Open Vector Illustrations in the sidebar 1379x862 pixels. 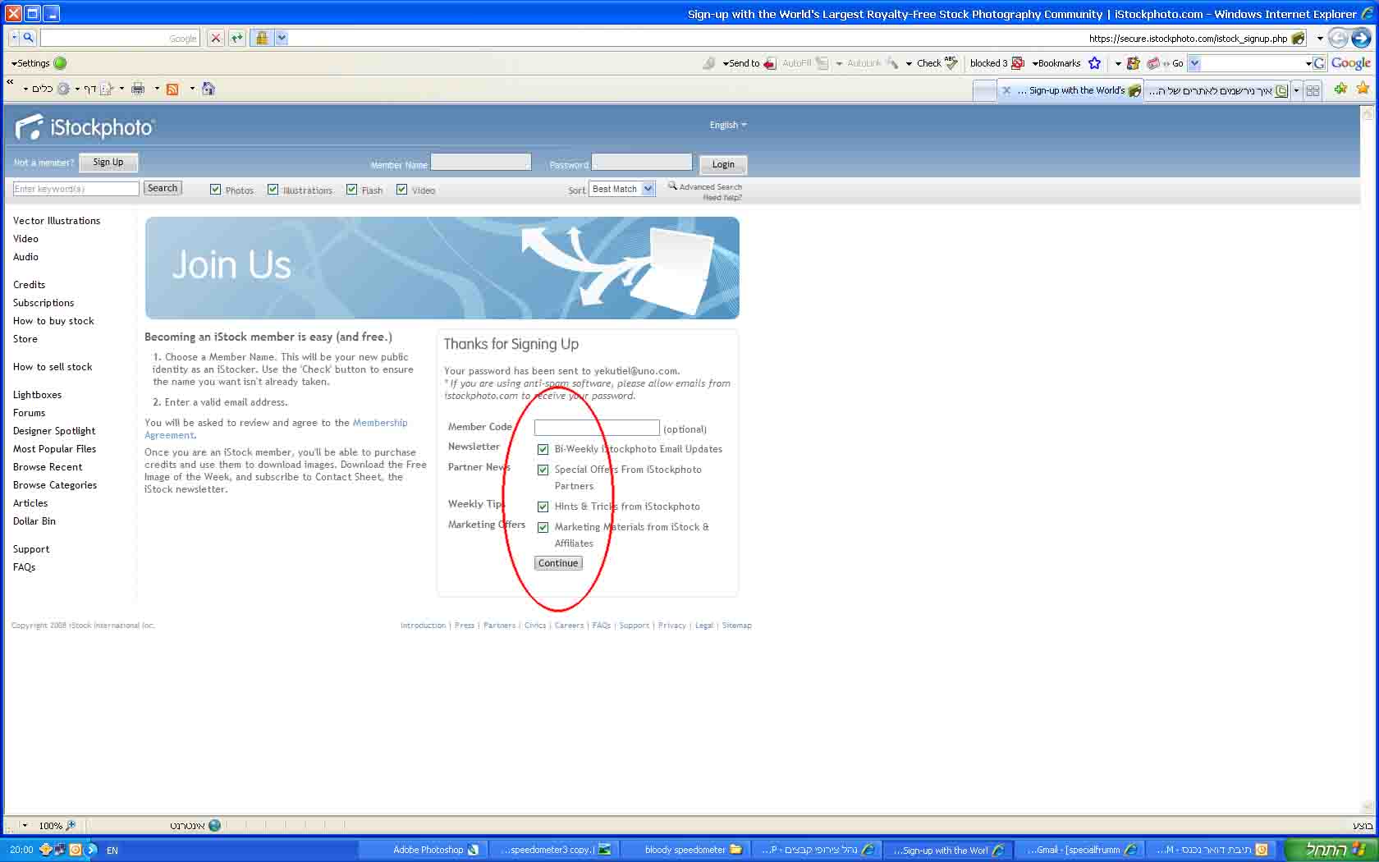coord(57,221)
